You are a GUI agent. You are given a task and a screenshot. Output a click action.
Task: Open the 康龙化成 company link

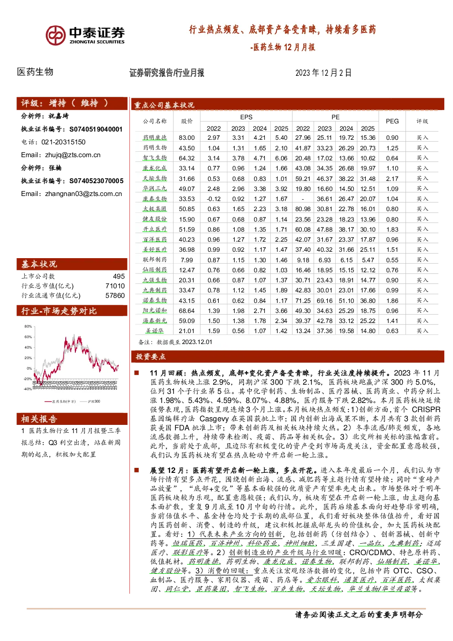click(x=155, y=168)
